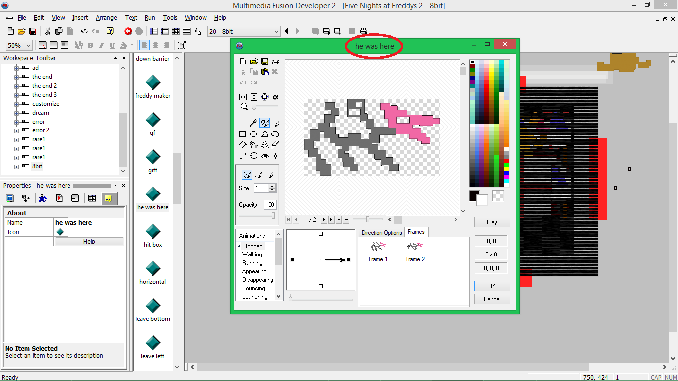Clear the image with the new-page icon in editor
The height and width of the screenshot is (381, 678).
243,62
